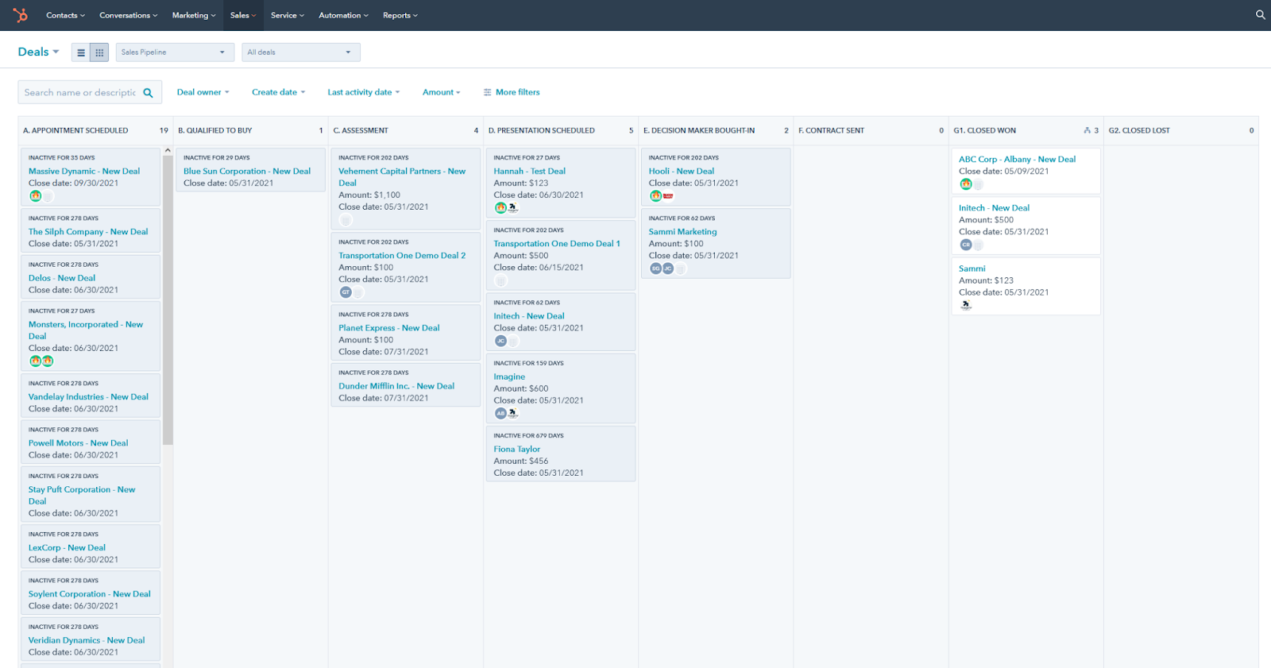Screen dimensions: 1271x668
Task: Click the JC avatar on the Sammi Marketing card
Action: pos(668,268)
